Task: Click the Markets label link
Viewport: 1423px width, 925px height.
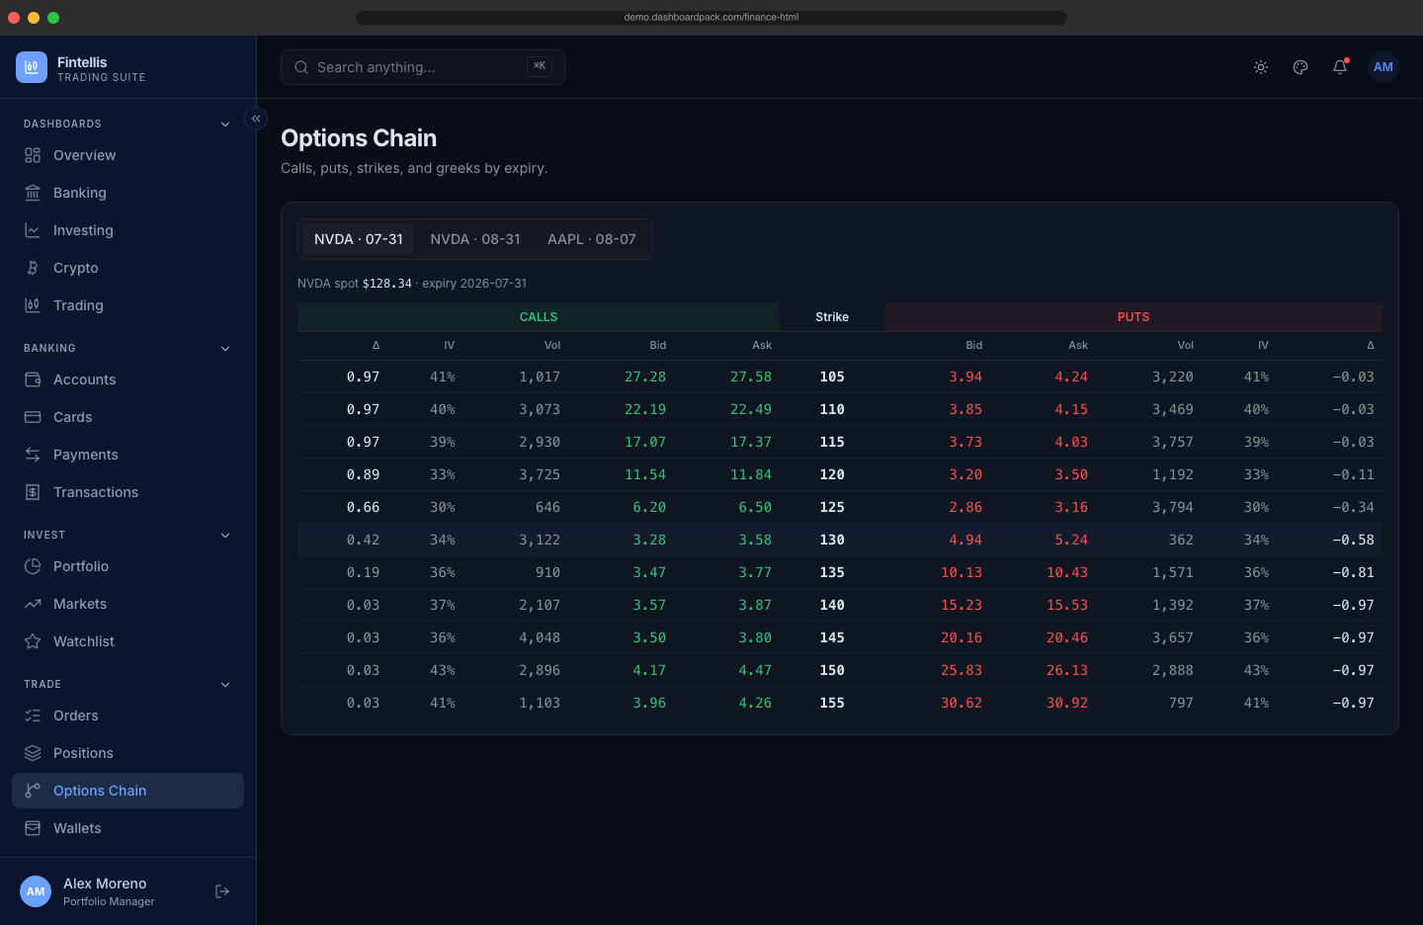Action: coord(80,604)
